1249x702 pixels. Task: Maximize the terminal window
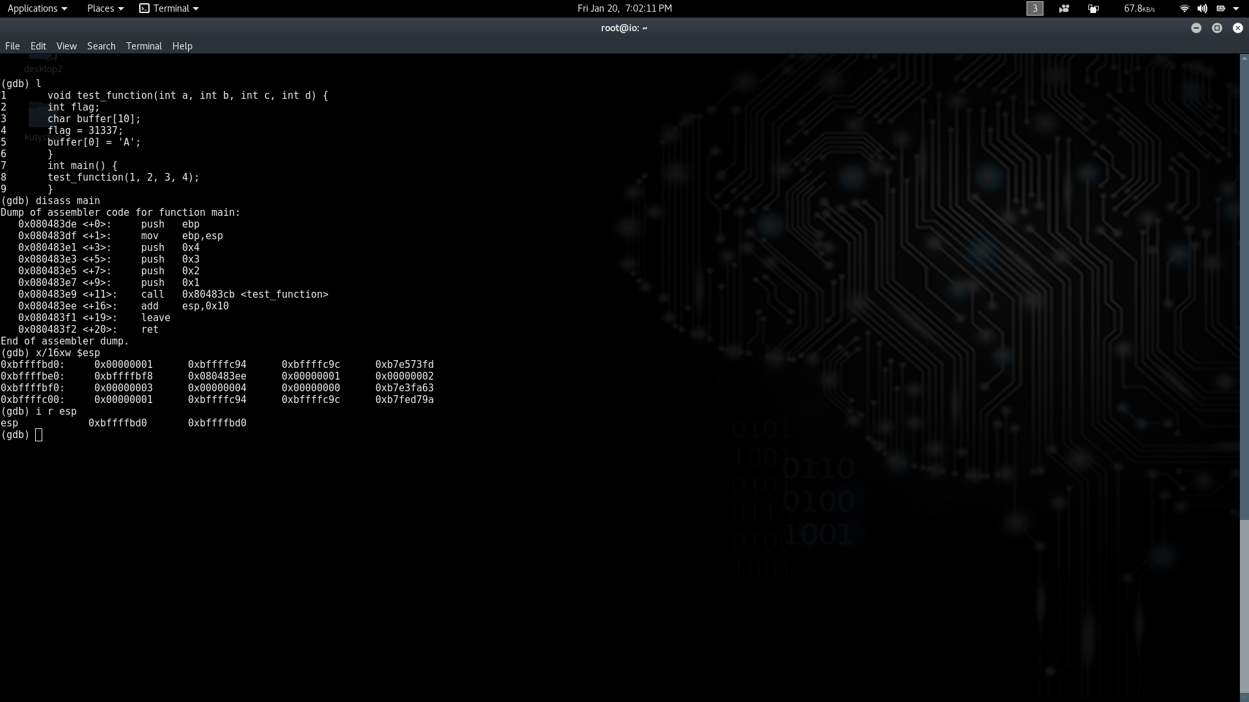[x=1217, y=28]
